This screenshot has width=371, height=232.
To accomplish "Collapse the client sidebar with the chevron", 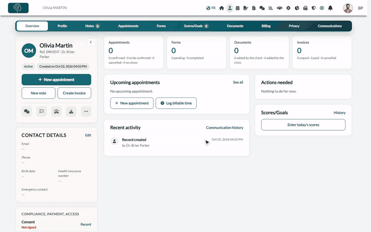I will click(x=91, y=42).
